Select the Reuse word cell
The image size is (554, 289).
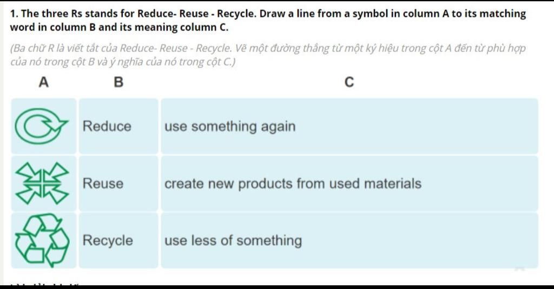(118, 183)
